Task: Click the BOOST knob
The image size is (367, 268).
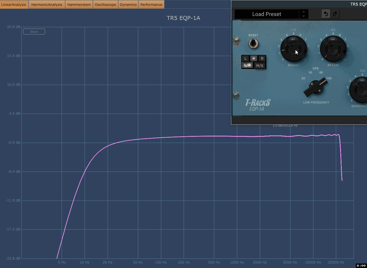Action: [x=294, y=49]
